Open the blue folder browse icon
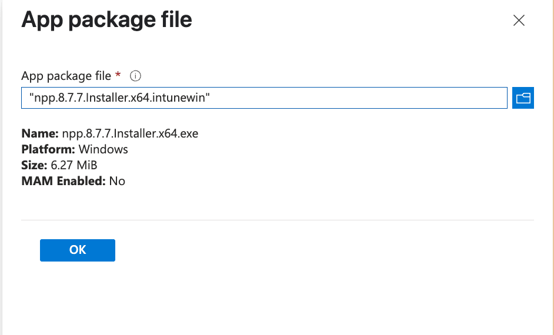This screenshot has height=335, width=554. coord(523,98)
